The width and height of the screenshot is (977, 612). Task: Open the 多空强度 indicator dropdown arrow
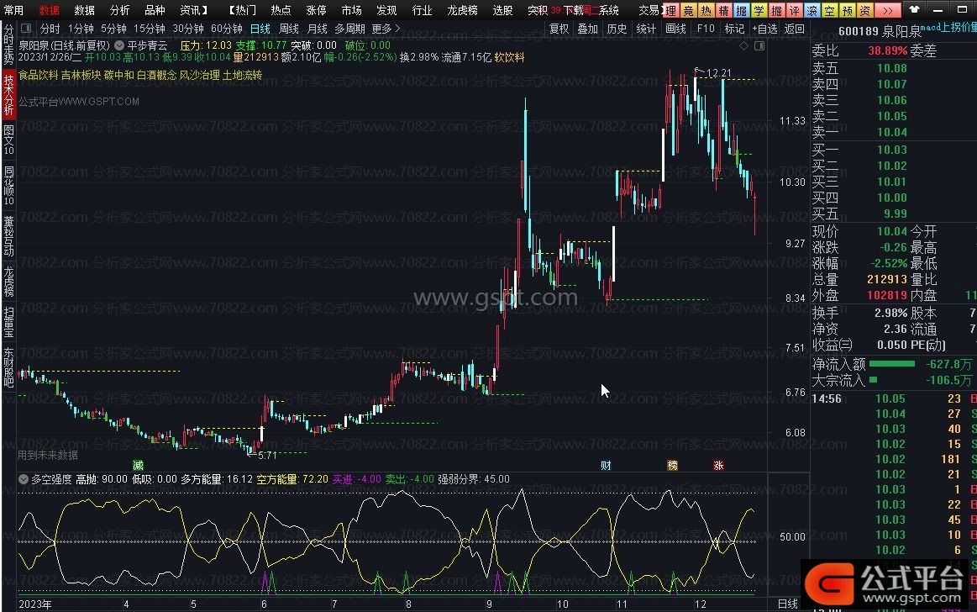tap(24, 479)
